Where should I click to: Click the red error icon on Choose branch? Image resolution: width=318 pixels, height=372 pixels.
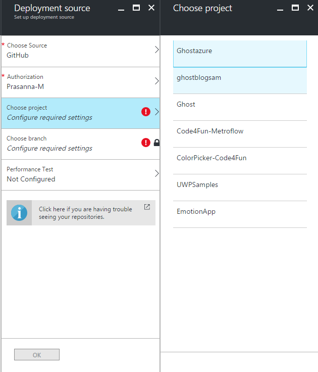pyautogui.click(x=146, y=143)
